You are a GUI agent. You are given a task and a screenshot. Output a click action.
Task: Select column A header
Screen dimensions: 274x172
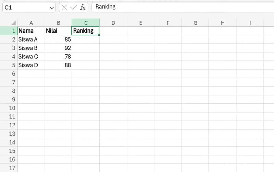coord(31,23)
